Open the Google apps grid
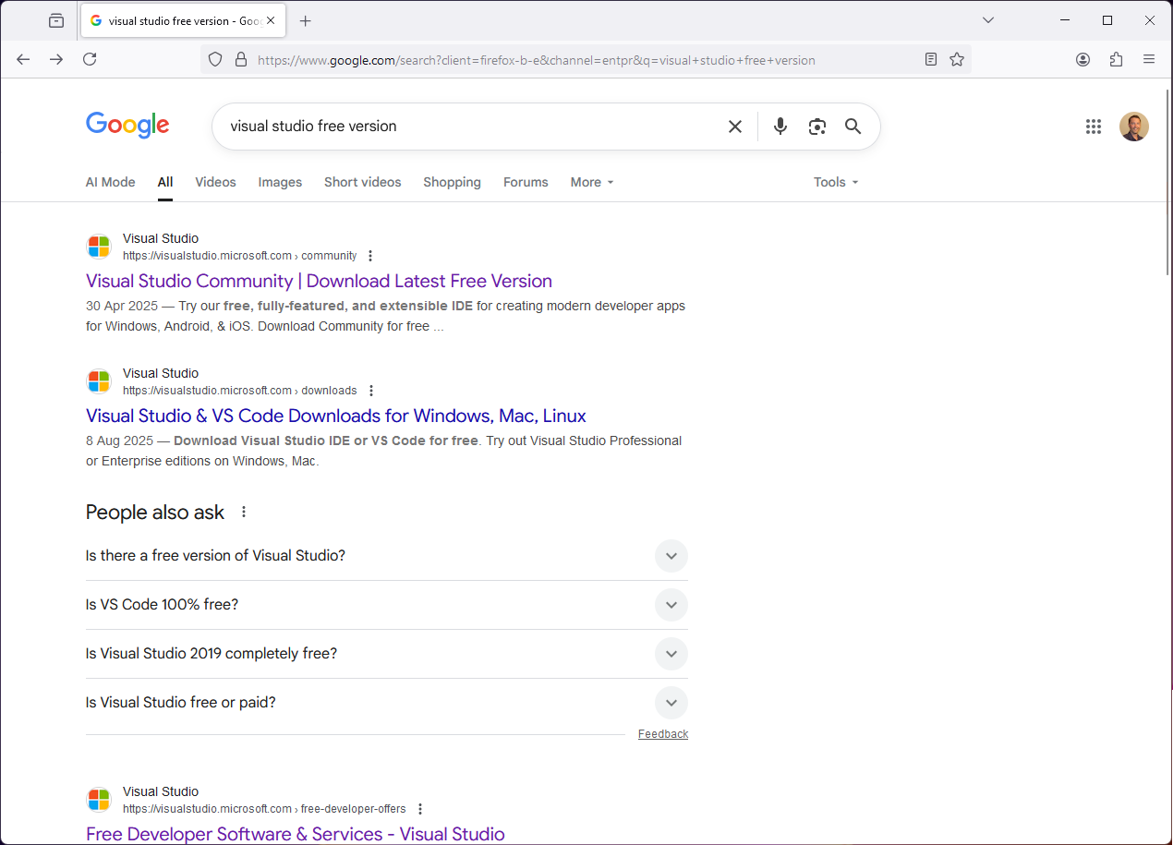Image resolution: width=1173 pixels, height=845 pixels. [x=1094, y=127]
